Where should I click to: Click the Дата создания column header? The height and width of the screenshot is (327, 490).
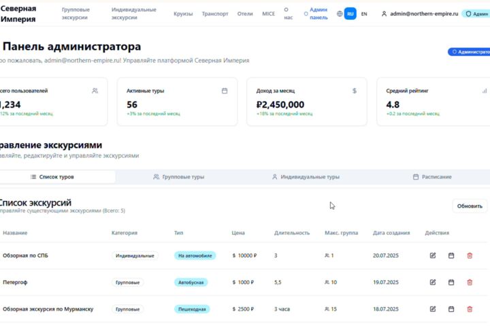tap(391, 233)
